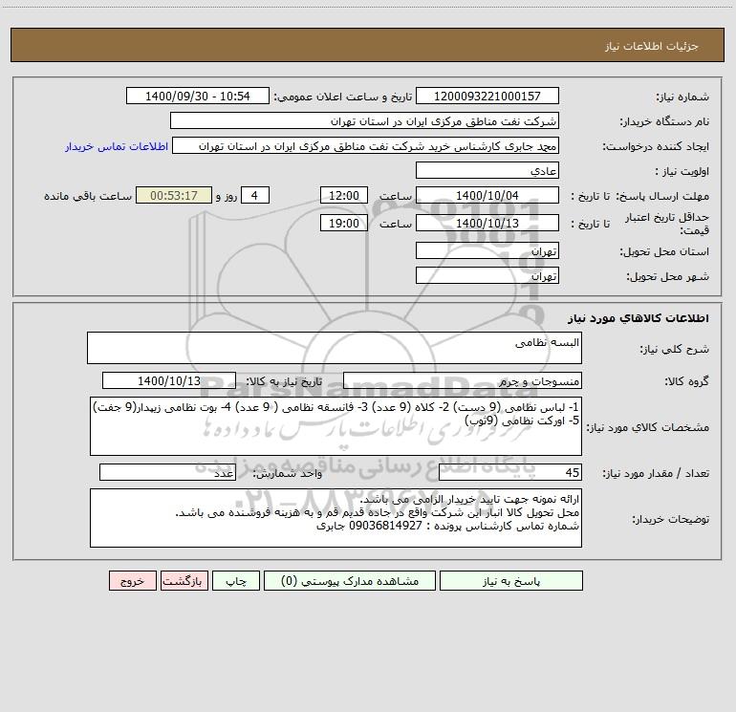Click the request creator field مجد جابری
This screenshot has width=736, height=712.
coord(366,145)
